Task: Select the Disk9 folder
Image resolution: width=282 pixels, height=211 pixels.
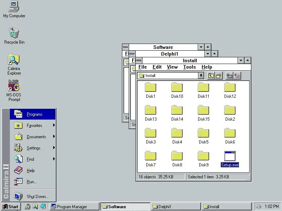Action: (x=203, y=159)
